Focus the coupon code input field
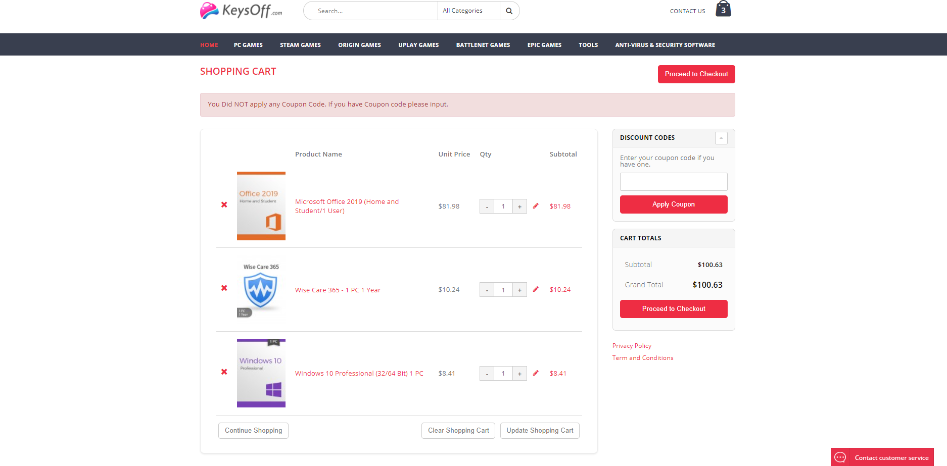Viewport: 947px width, 466px height. click(674, 182)
